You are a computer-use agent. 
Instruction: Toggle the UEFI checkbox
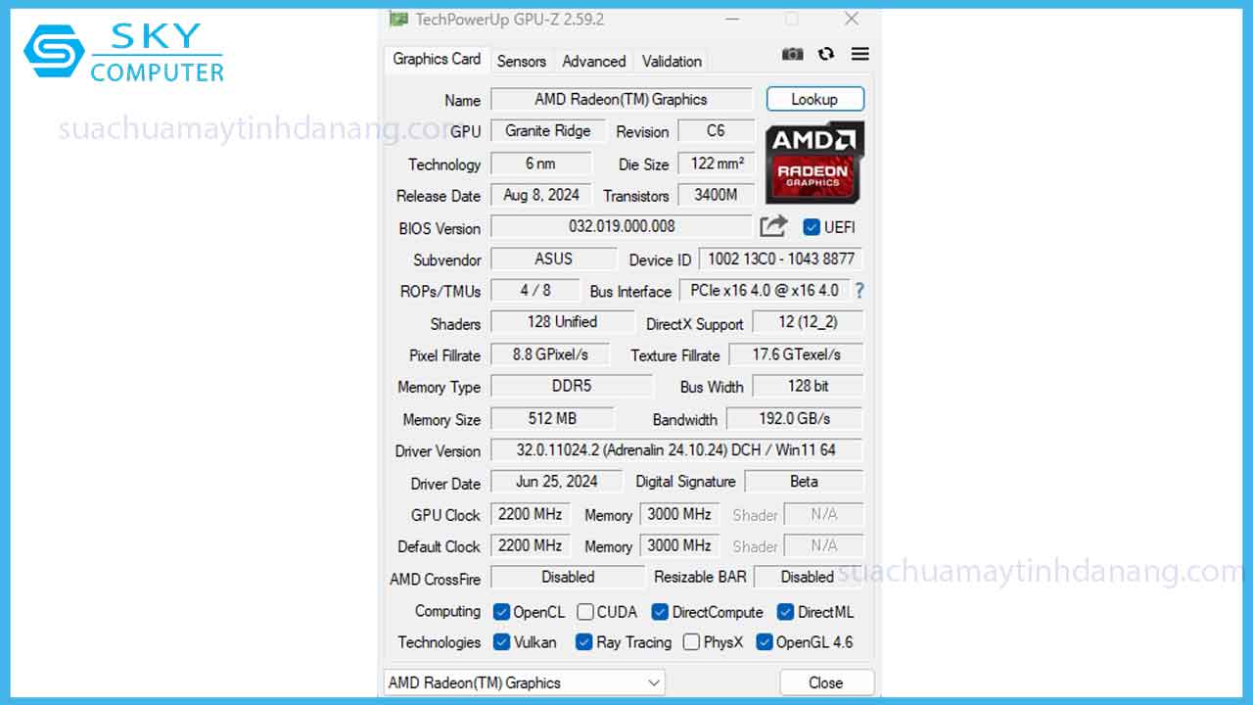point(811,227)
